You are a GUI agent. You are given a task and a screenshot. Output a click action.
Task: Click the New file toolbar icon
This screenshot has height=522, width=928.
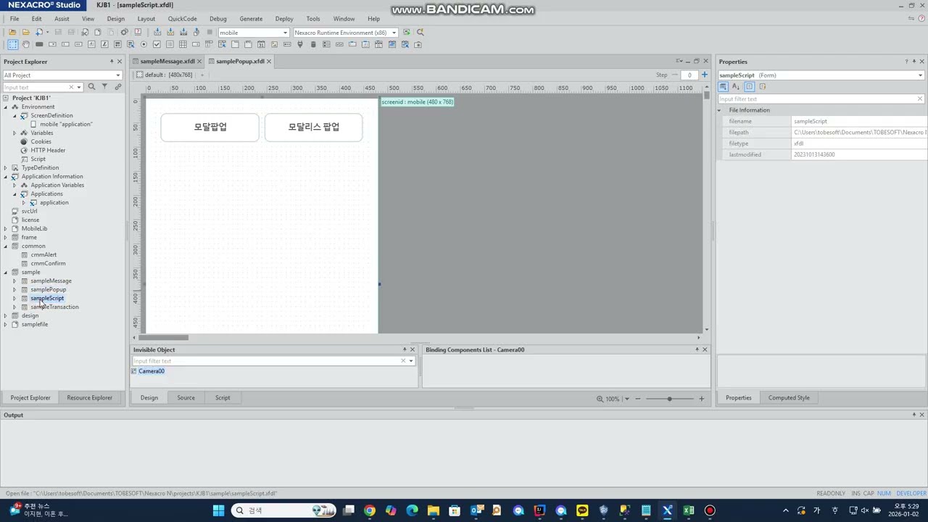(39, 32)
